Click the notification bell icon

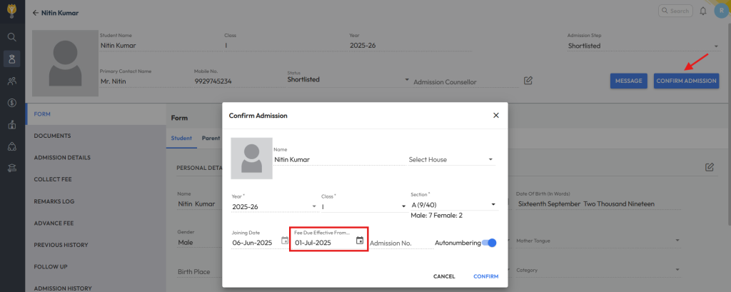point(703,11)
